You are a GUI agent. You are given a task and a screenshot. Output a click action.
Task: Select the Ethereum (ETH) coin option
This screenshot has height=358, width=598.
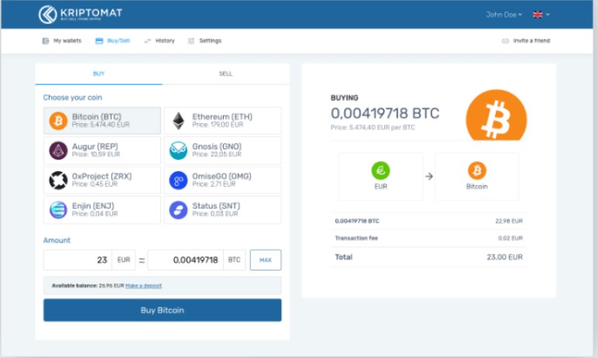coord(222,121)
